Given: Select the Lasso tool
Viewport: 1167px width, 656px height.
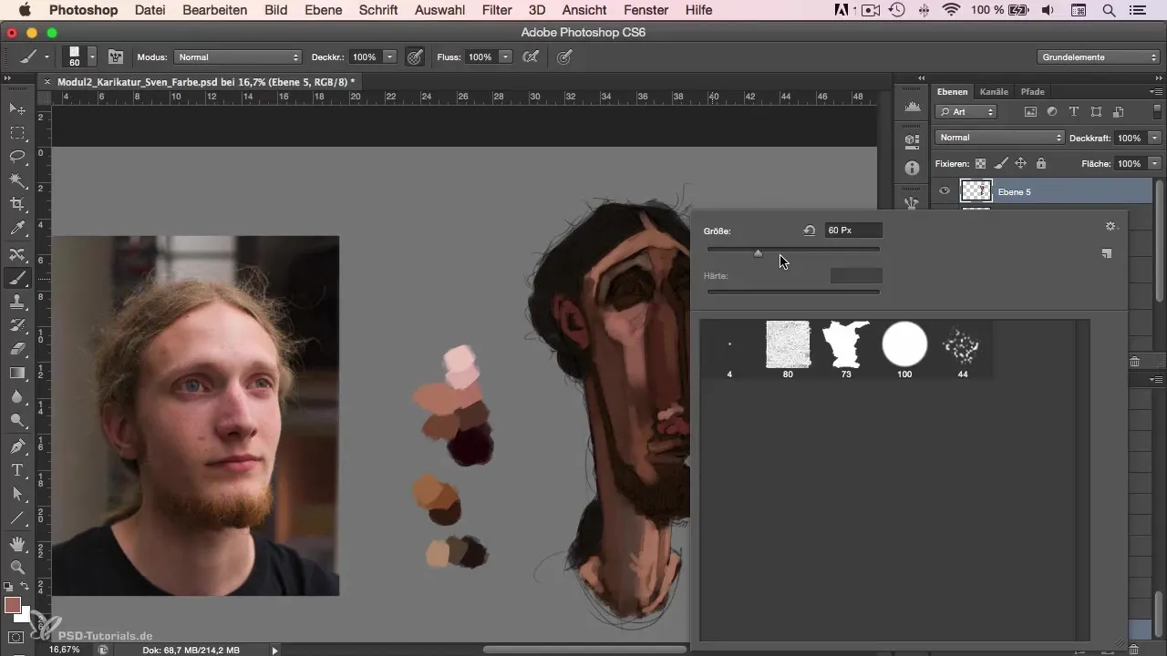Looking at the screenshot, I should coord(17,157).
